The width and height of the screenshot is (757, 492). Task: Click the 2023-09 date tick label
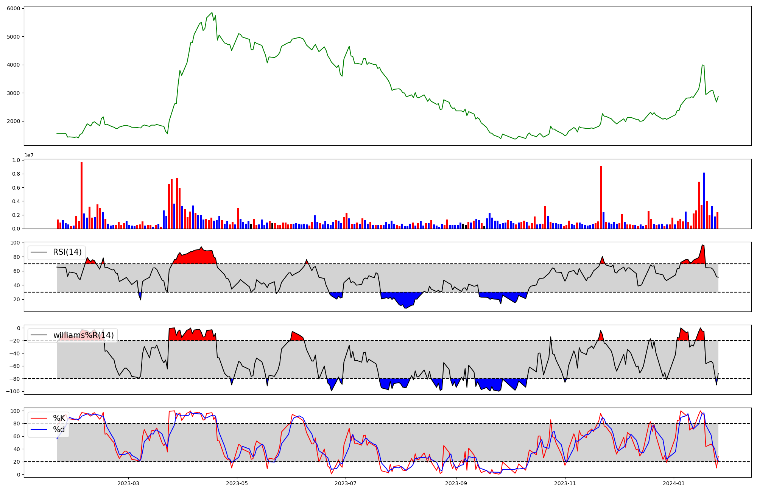(456, 483)
